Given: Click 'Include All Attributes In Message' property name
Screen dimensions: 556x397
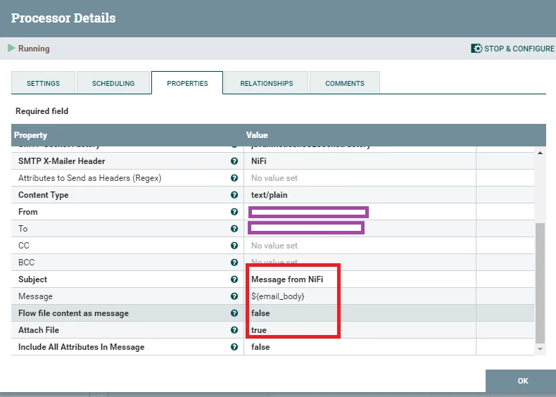Looking at the screenshot, I should tap(81, 347).
